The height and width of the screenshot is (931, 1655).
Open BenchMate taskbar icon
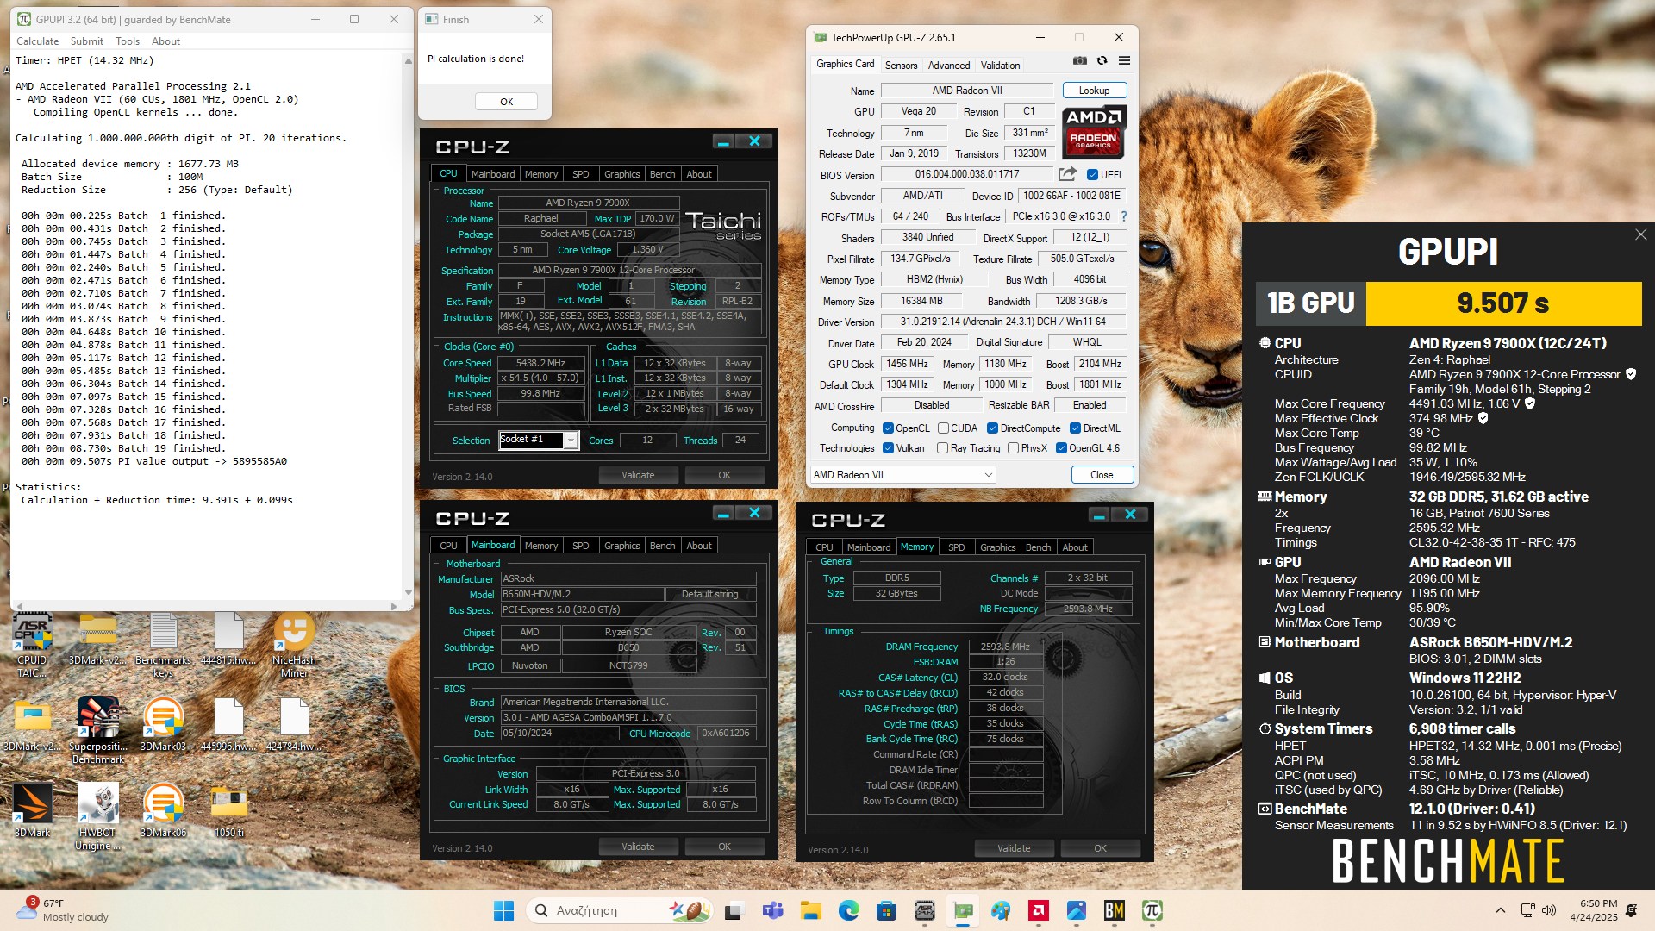(x=1114, y=910)
